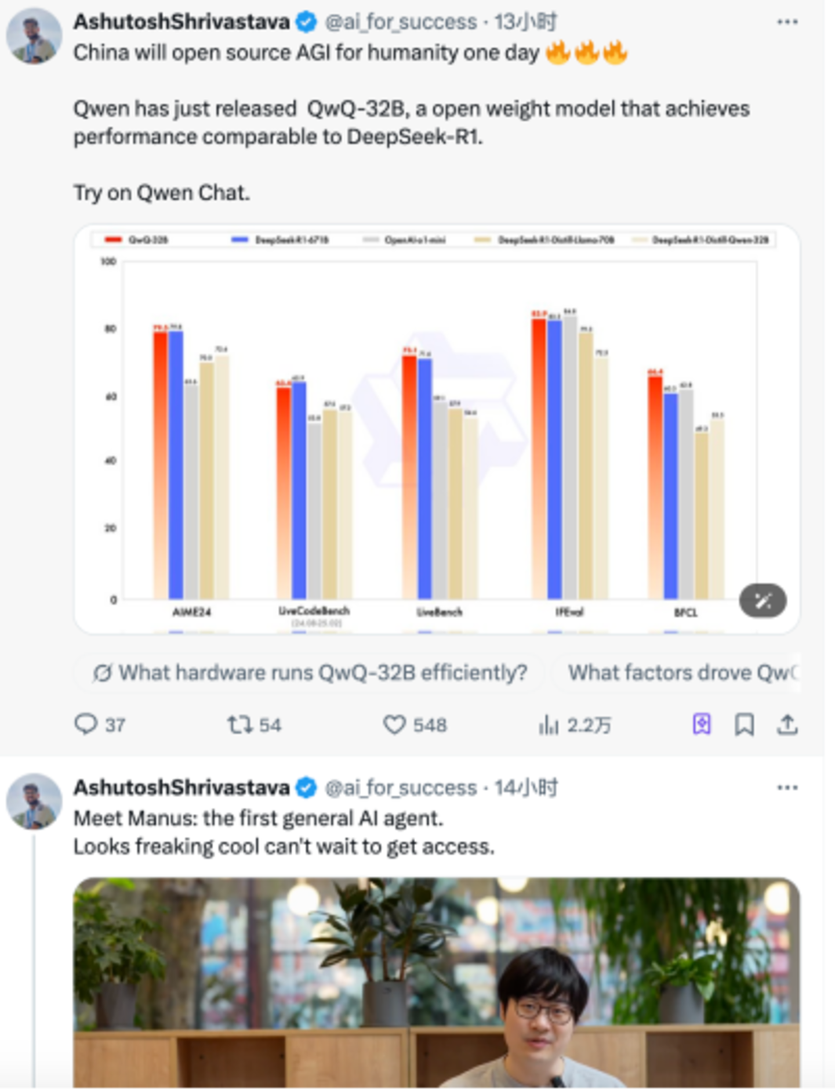Open the second tweet's author avatar
The width and height of the screenshot is (835, 1090).
[34, 802]
